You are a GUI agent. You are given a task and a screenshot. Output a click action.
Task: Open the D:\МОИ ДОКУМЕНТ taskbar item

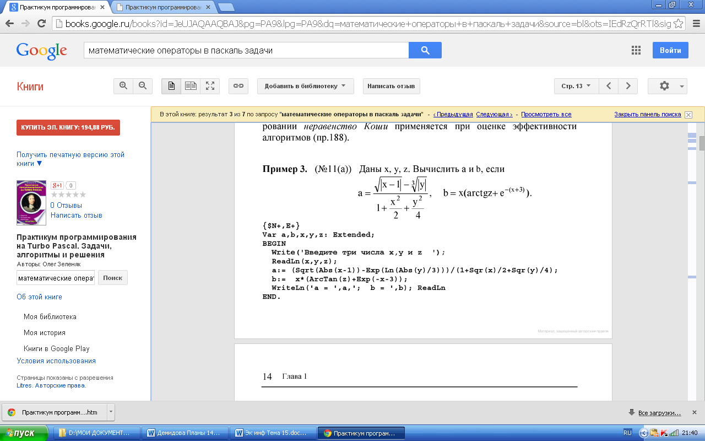point(96,433)
